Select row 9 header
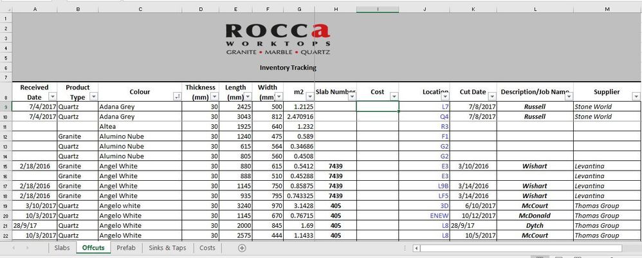642x258 pixels. [x=6, y=107]
